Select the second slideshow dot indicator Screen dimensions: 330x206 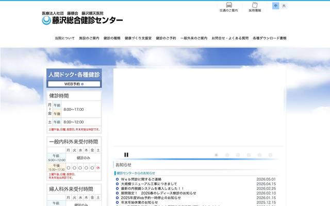coord(227,155)
